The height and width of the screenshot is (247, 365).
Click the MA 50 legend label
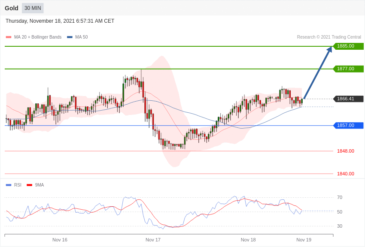[81, 37]
